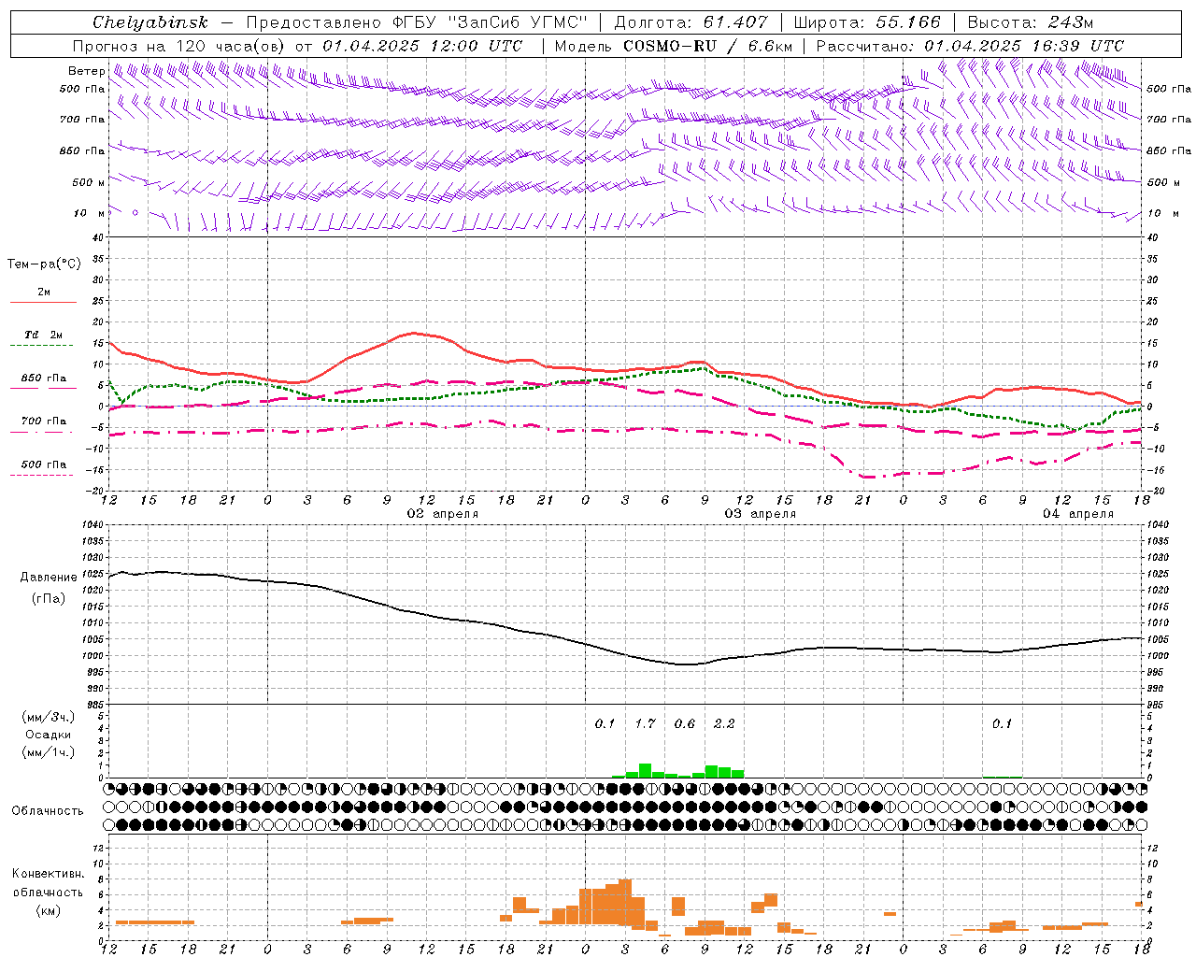Click the right-side '850 гПа' wind level label
Screen dimensions: 1196x957
(x=1169, y=150)
